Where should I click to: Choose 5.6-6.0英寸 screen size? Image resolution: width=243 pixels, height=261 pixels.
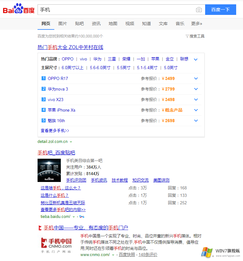point(100,68)
